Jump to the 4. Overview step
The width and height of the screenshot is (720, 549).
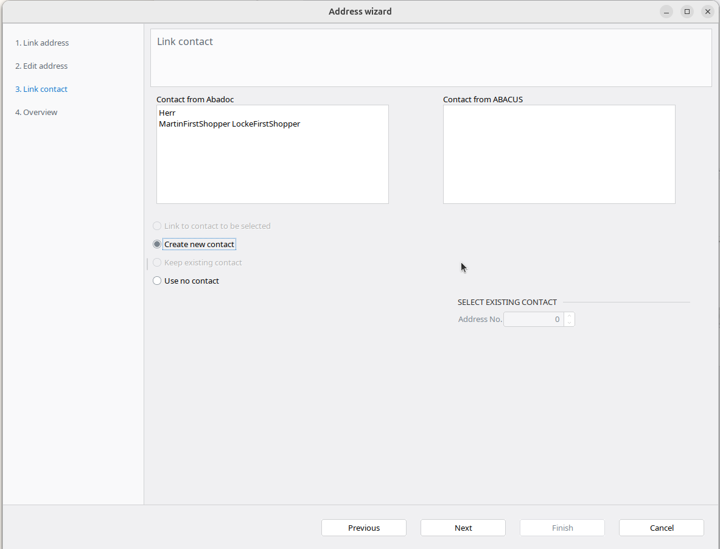pos(37,113)
